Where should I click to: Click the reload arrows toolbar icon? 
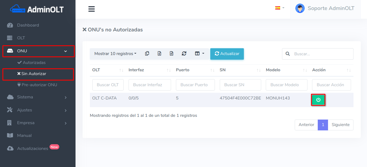point(184,54)
